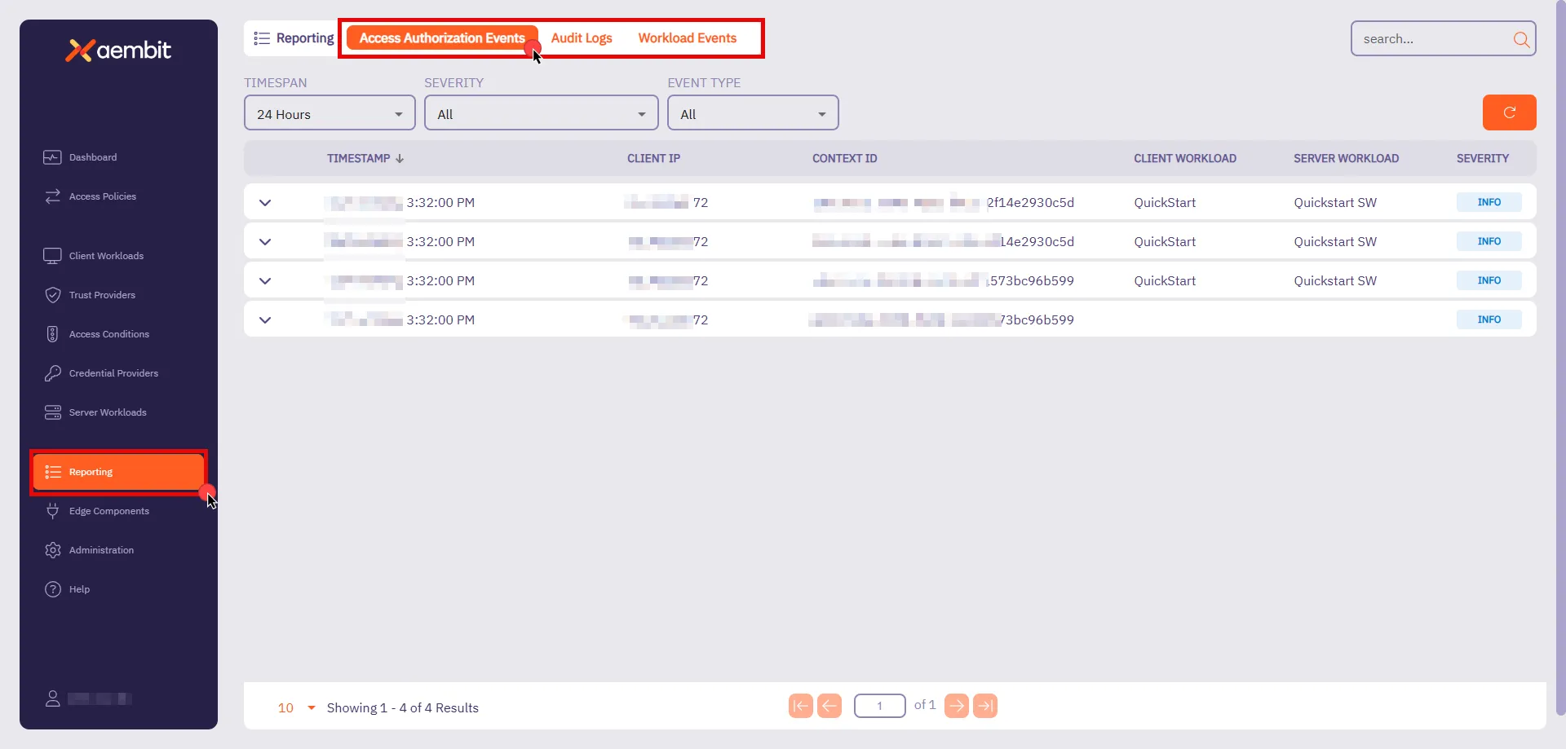
Task: Click the Showing 1 - 4 of 4 Results text
Action: [403, 708]
